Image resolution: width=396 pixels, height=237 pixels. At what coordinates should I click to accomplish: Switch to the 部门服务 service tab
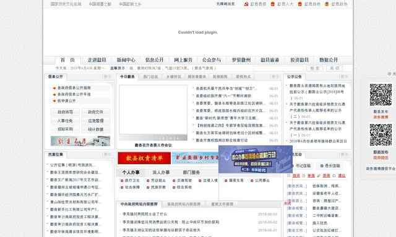tap(191, 172)
